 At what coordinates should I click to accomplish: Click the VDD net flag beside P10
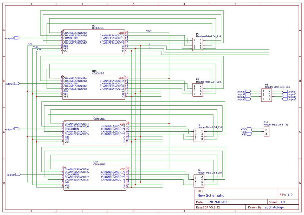[246, 129]
